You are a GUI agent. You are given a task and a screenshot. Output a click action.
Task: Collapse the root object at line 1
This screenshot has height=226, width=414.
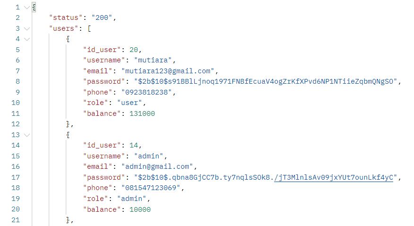26,8
